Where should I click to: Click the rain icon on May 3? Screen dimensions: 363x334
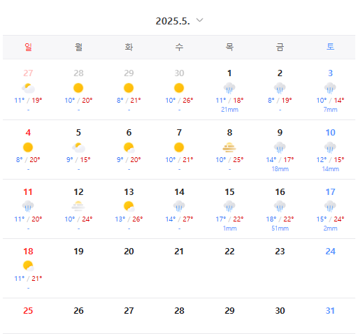pyautogui.click(x=330, y=88)
